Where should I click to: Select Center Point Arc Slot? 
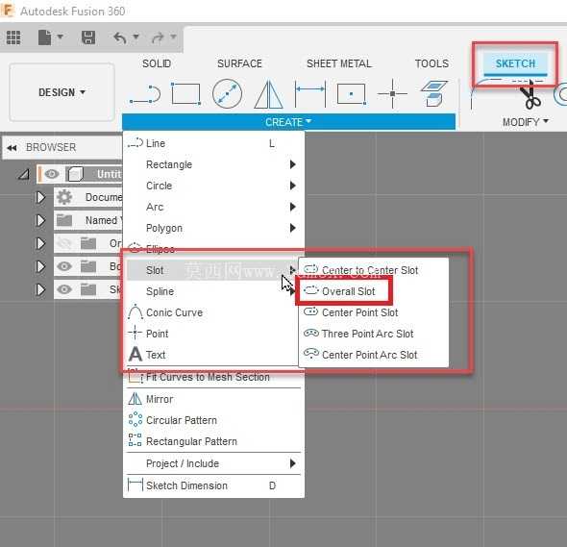pos(374,355)
